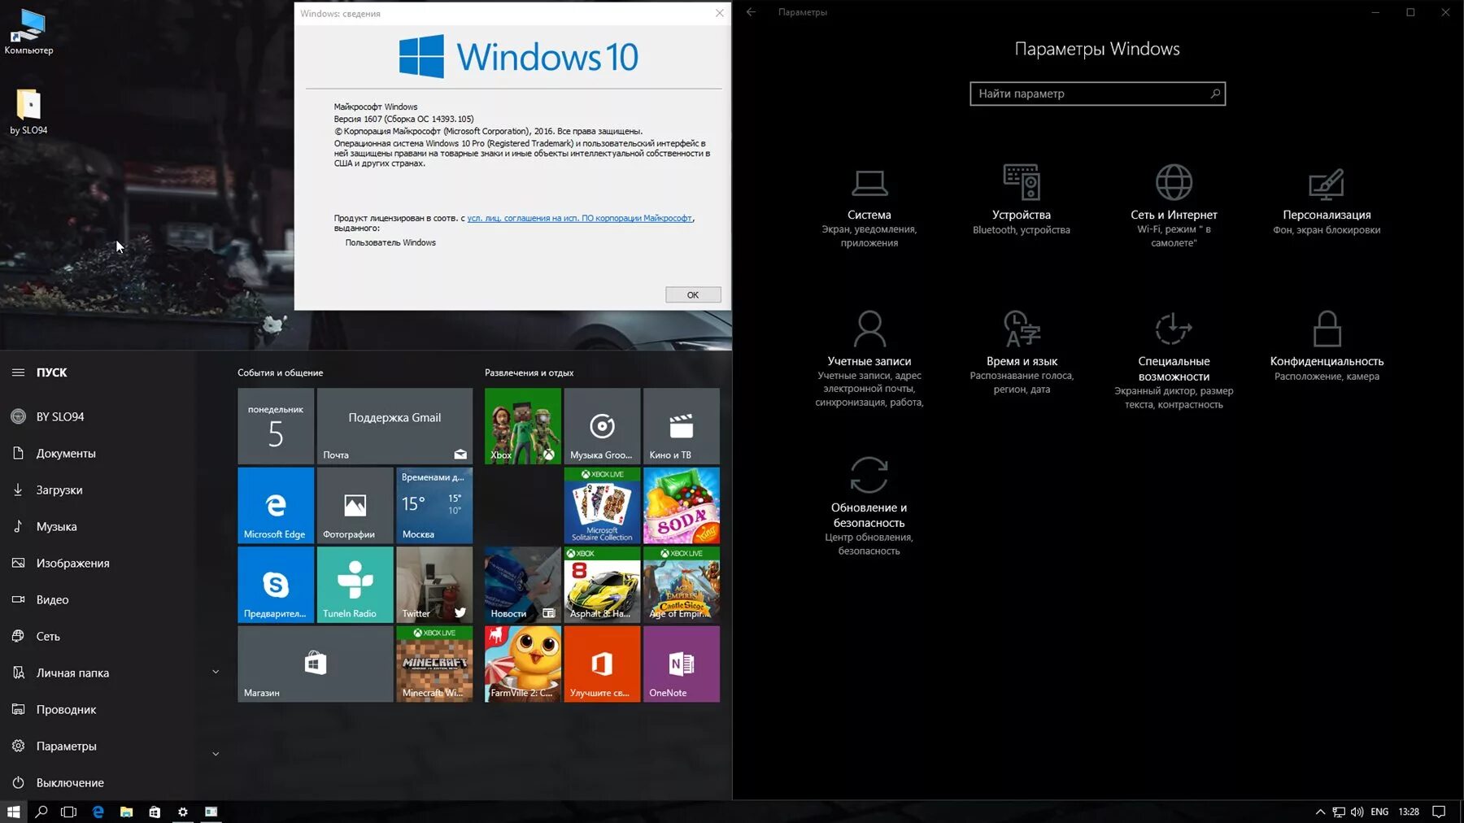
Task: Open the Магазин tile
Action: 315,664
